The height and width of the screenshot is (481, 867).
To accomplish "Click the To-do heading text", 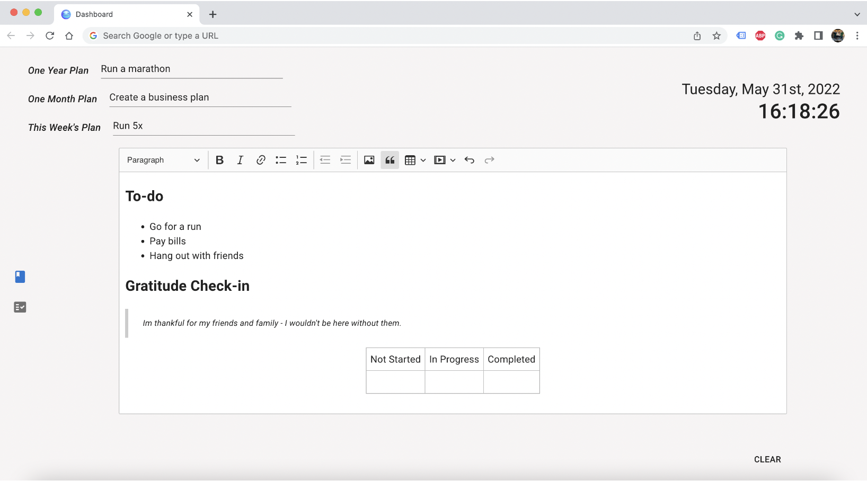I will (144, 196).
